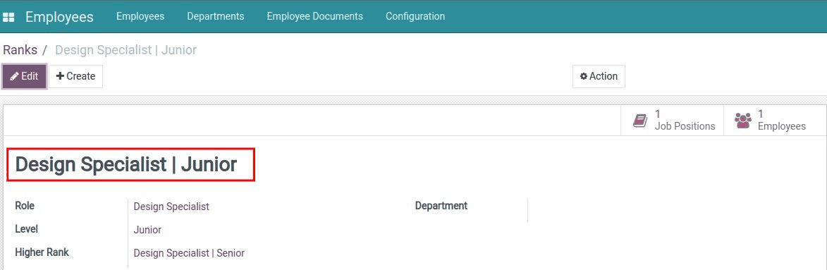Open the apps grid menu icon
The image size is (827, 270).
tap(8, 17)
